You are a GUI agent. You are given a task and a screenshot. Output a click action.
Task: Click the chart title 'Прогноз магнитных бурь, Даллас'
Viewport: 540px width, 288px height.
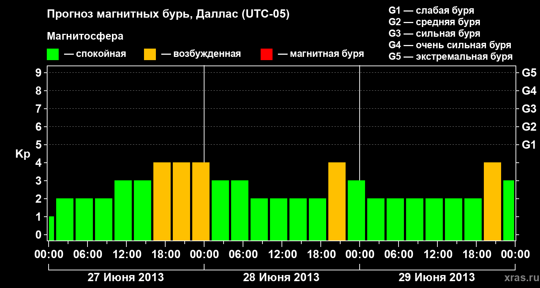tap(142, 14)
